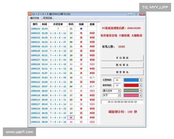The image size is (174, 139).
Task: Click result '3 + 5 + 6 = 14'
Action: tap(58, 38)
